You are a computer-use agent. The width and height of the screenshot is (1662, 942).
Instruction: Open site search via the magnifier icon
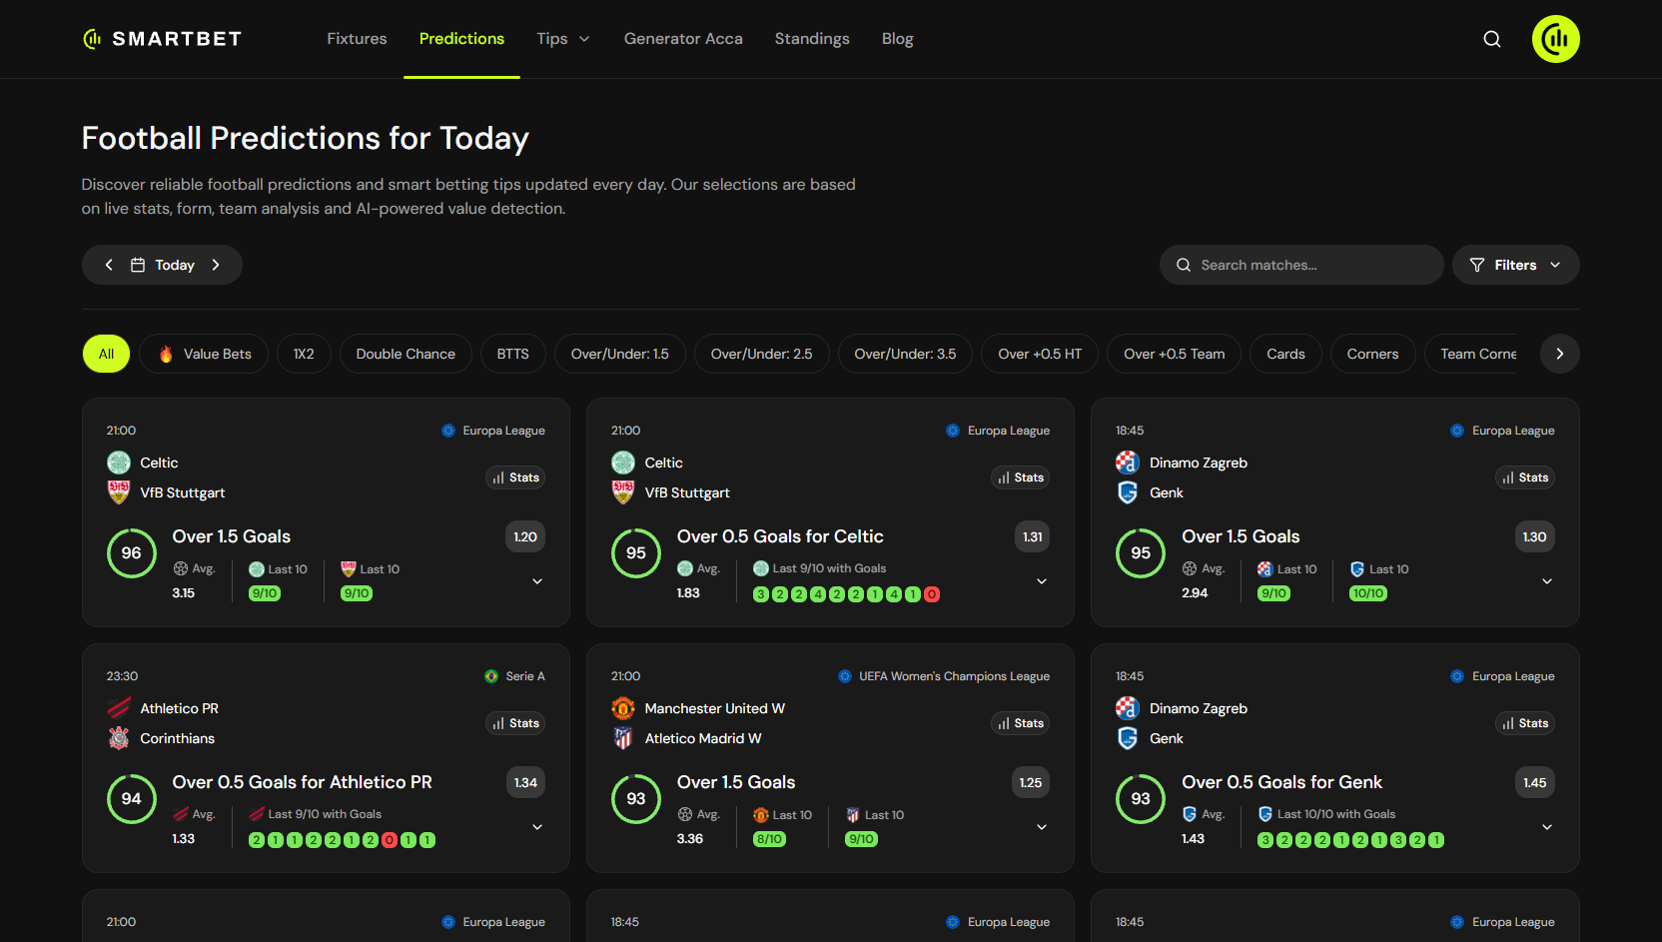1492,39
